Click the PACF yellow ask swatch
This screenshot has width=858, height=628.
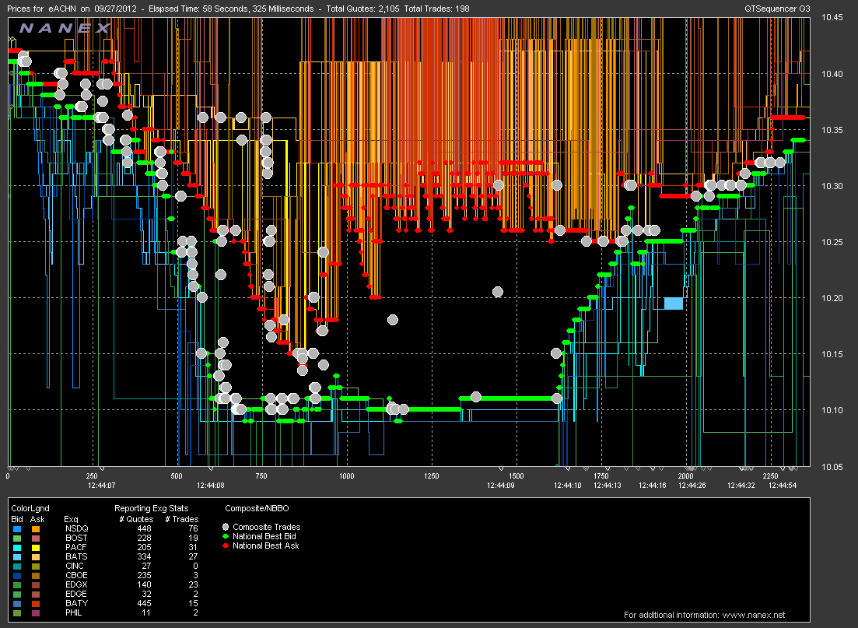point(35,547)
